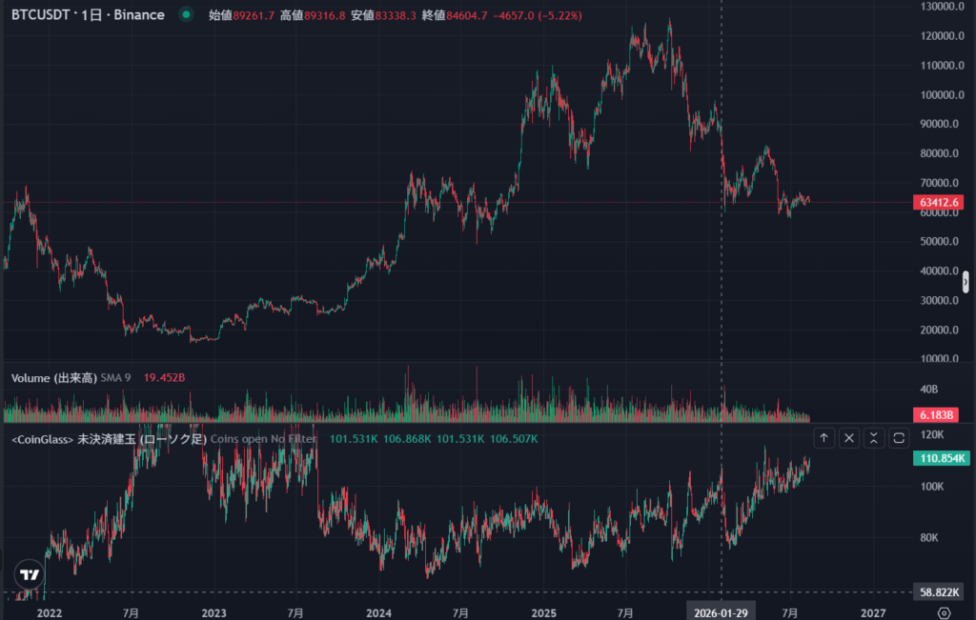Click the 安値 83338.3 low value
The height and width of the screenshot is (620, 976).
[x=383, y=15]
